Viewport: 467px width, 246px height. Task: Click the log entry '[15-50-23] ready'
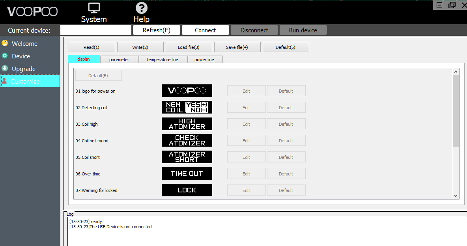pos(86,222)
